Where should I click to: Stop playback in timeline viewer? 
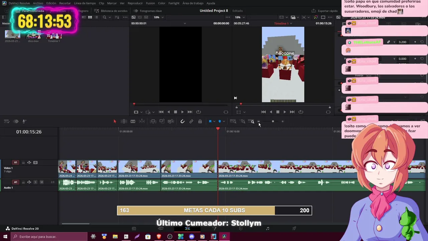[278, 112]
